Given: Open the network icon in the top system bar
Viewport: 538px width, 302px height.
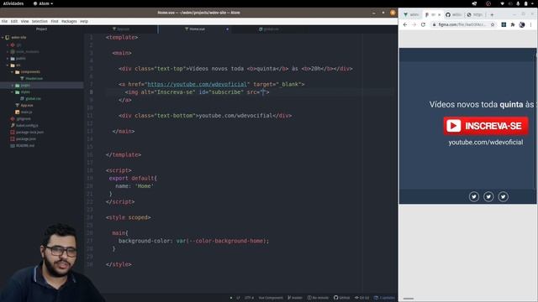Looking at the screenshot, I should click(x=503, y=3).
